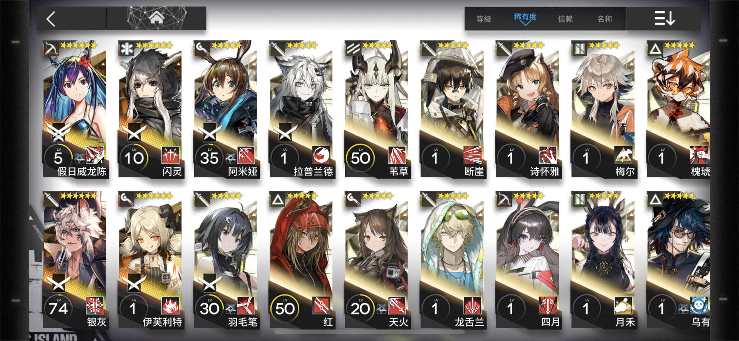Sort operators by 信赖 trust

tap(565, 19)
